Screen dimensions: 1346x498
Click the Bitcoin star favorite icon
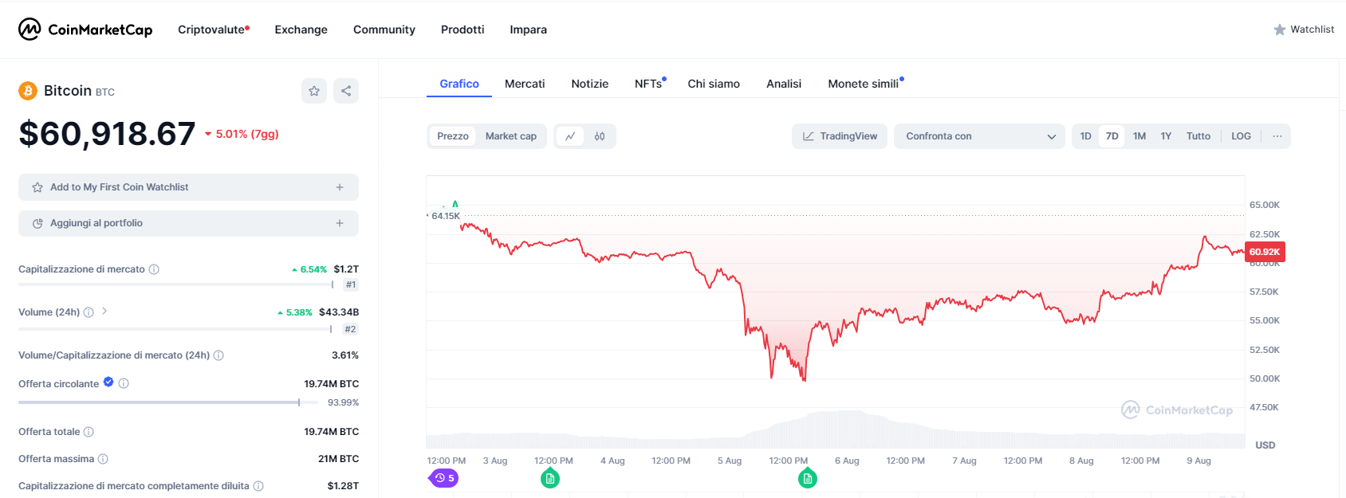(x=314, y=91)
